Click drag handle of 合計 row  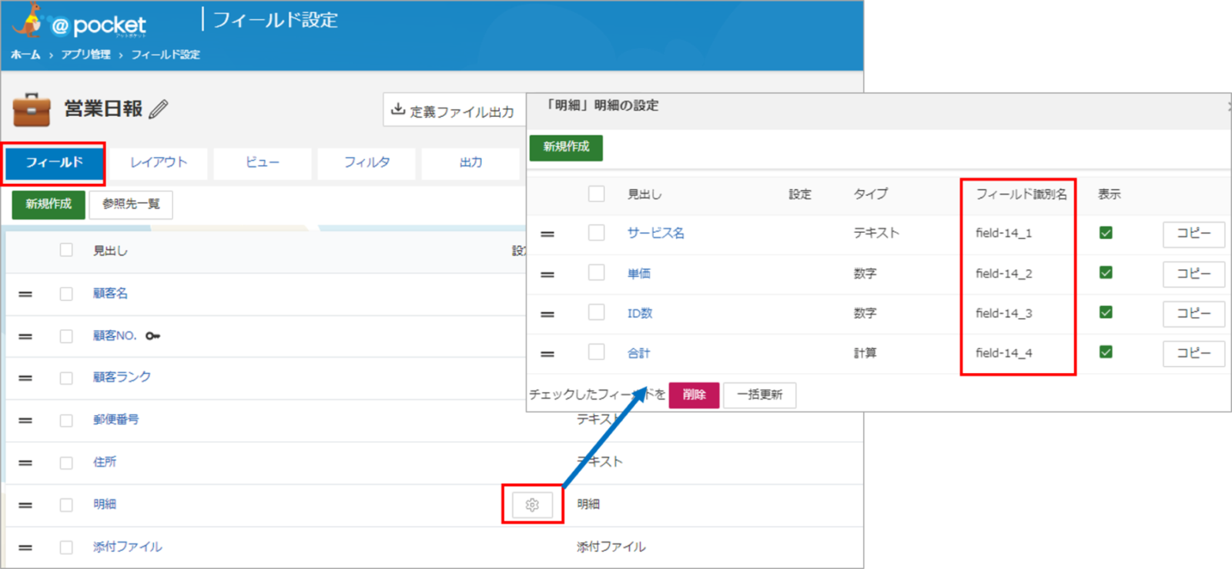(547, 354)
